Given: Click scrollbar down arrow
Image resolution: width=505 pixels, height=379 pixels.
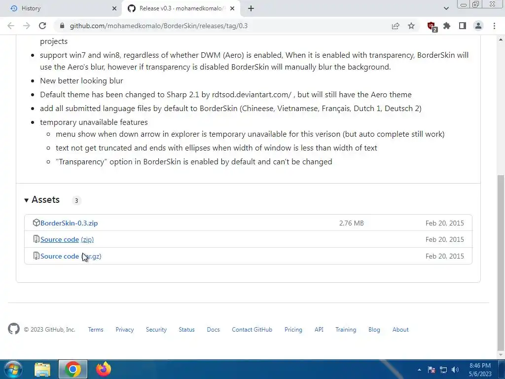Looking at the screenshot, I should [x=501, y=355].
